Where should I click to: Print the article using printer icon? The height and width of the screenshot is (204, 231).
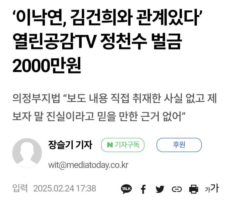(x=194, y=189)
